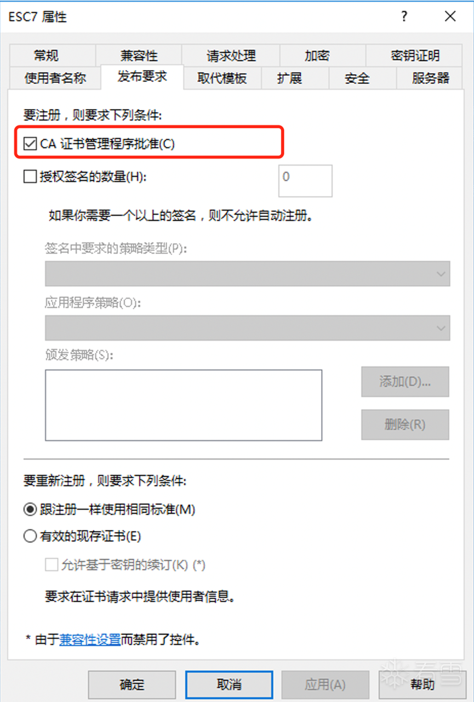The width and height of the screenshot is (474, 702).
Task: Enable 授权签名的数量 checkbox
Action: click(x=30, y=177)
